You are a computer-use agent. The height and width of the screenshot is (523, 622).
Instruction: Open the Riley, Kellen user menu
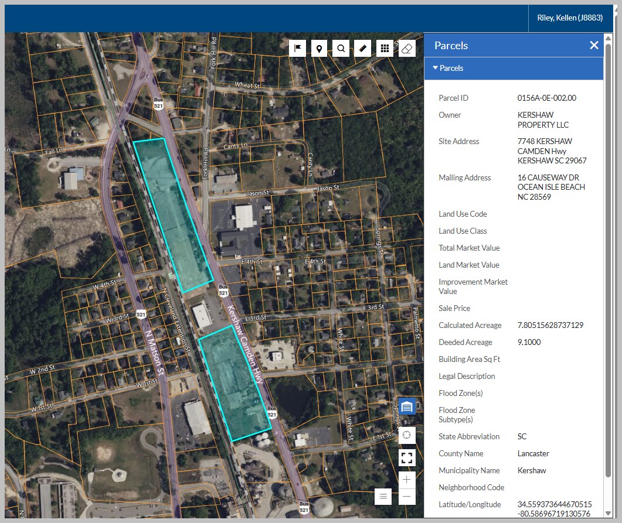(x=570, y=18)
